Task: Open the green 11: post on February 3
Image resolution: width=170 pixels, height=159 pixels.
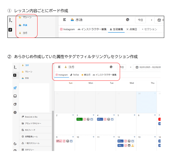Action: click(79, 119)
